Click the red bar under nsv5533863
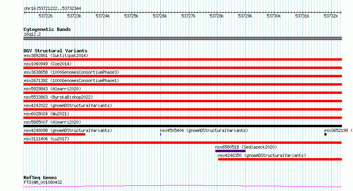353x191 pixels. 182,101
